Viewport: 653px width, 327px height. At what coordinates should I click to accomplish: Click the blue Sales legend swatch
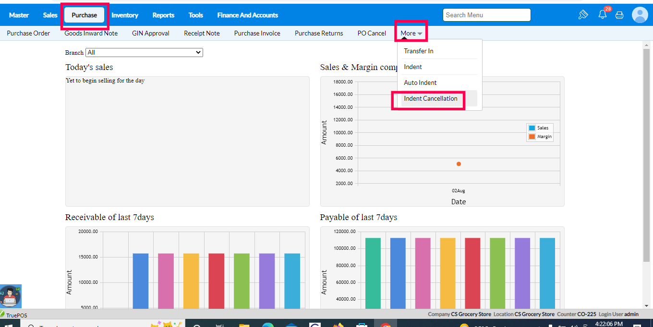click(x=532, y=128)
